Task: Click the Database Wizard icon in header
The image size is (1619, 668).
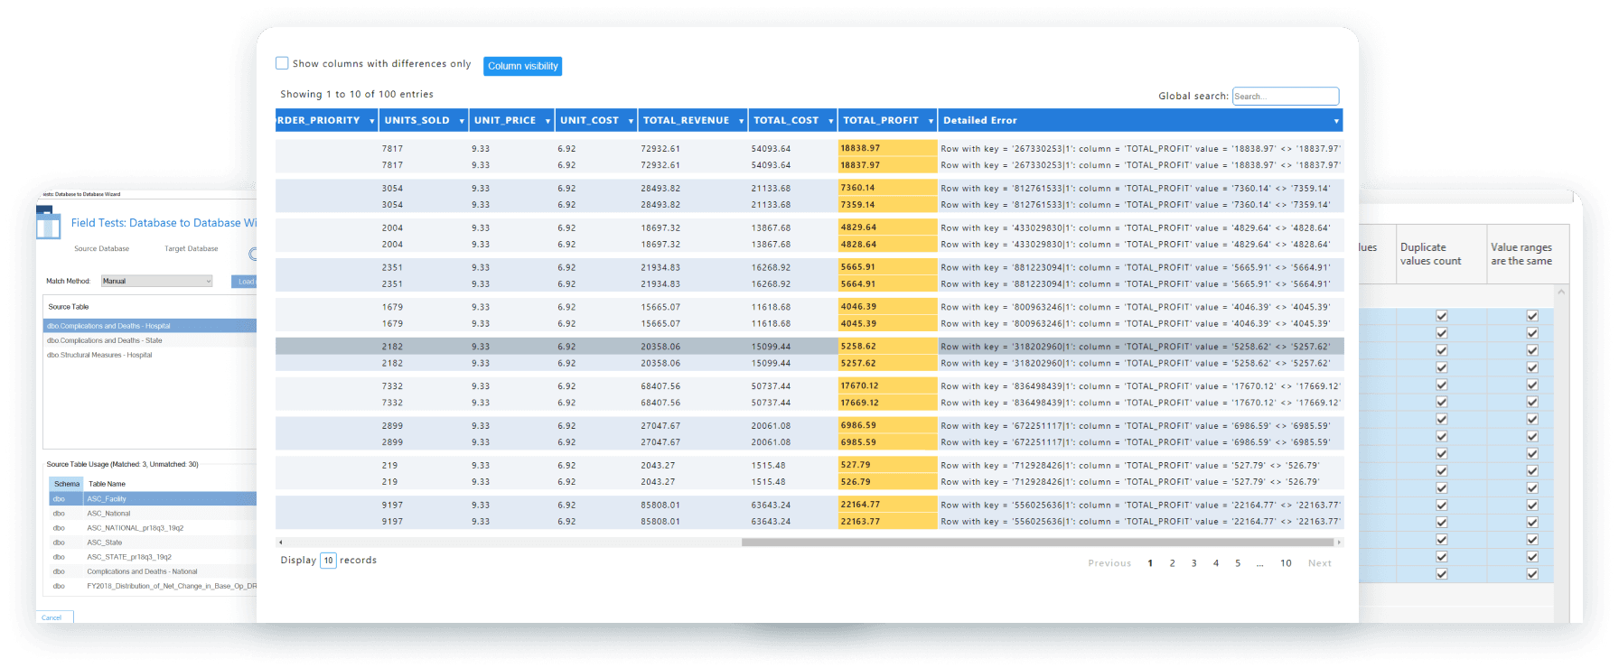Action: click(x=49, y=222)
